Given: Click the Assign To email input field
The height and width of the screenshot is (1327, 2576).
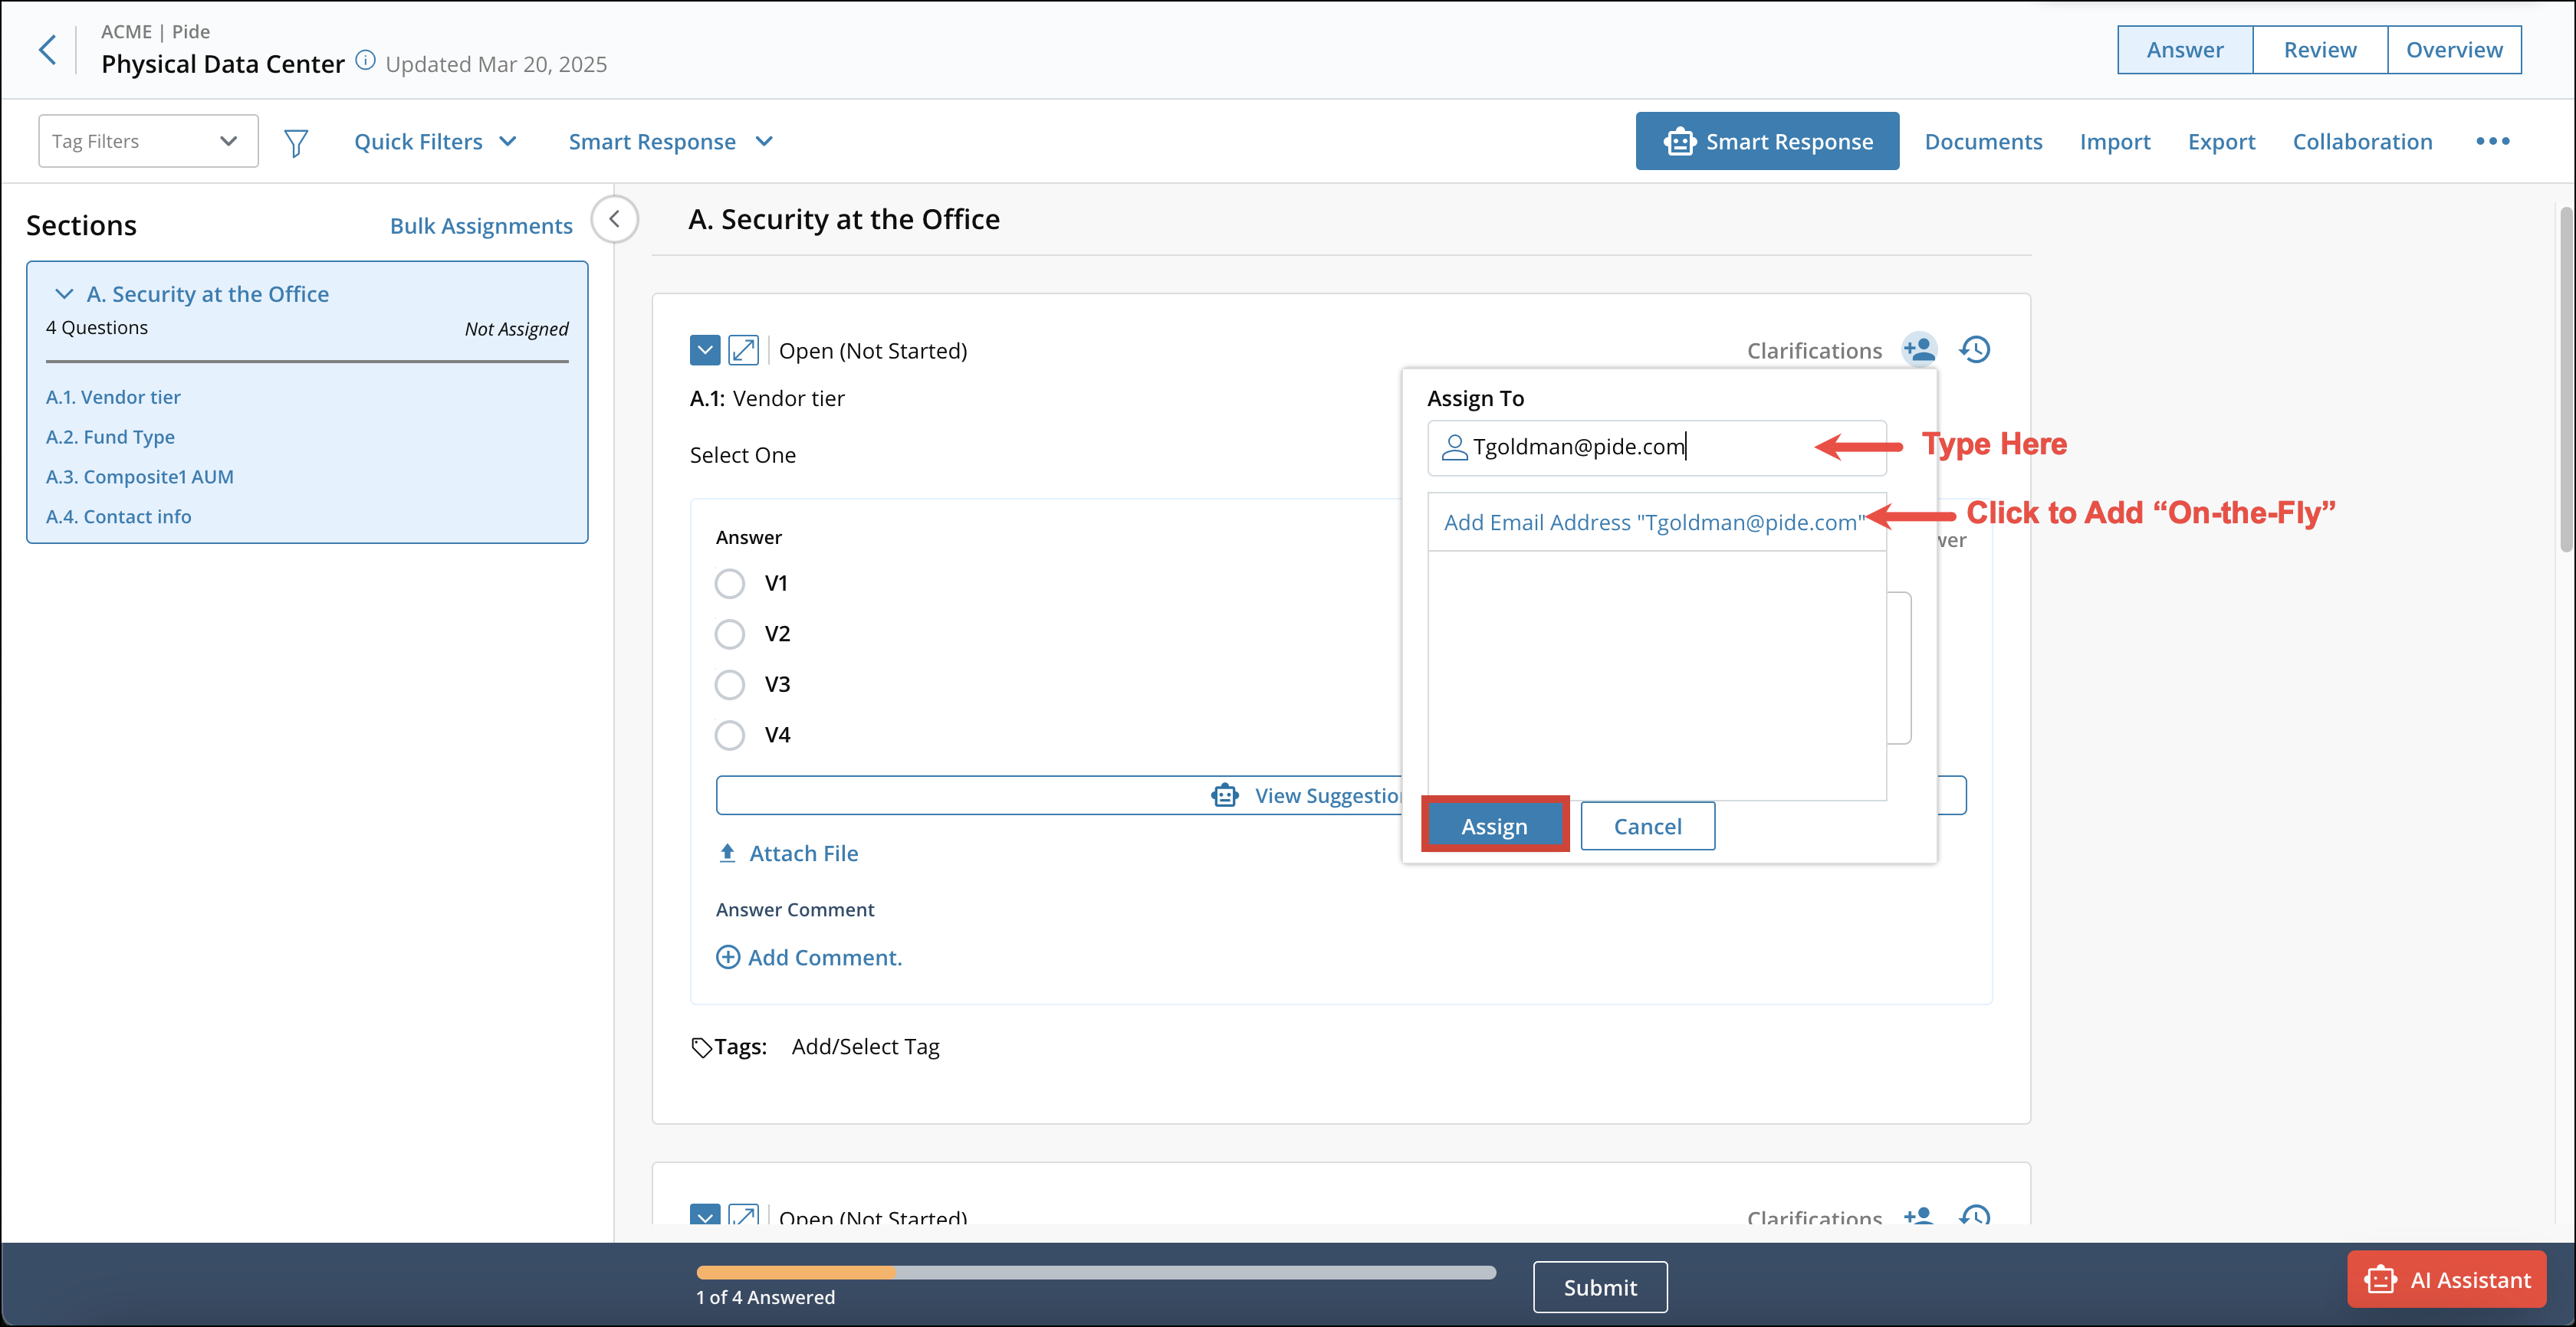Looking at the screenshot, I should [x=1640, y=447].
